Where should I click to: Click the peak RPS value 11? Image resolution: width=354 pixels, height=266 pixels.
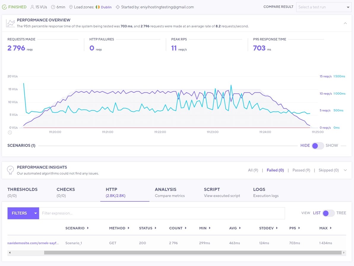(x=174, y=48)
